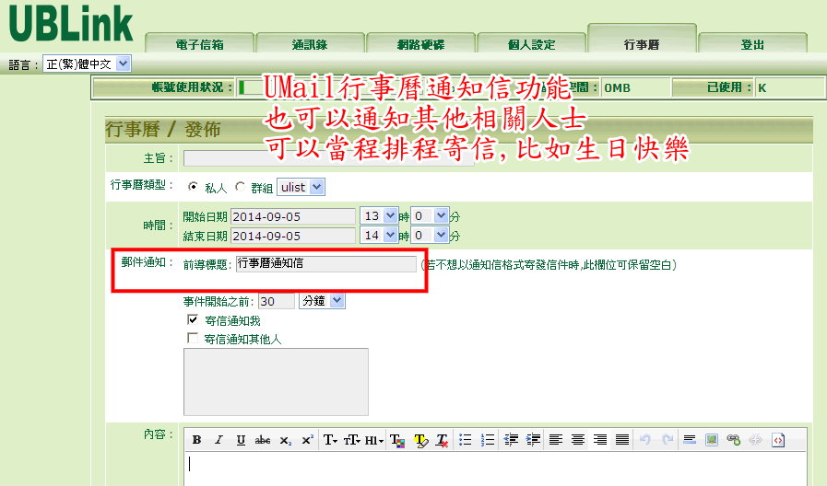Open the text background color picker
827x486 pixels.
click(x=420, y=440)
